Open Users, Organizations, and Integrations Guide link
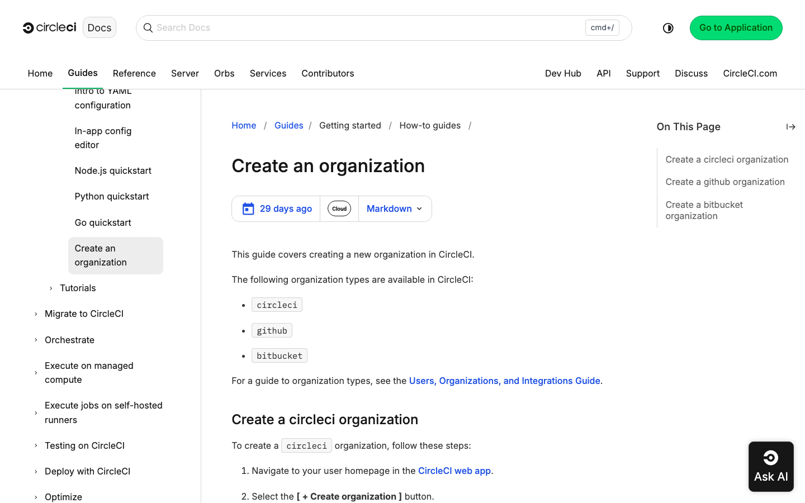805x503 pixels. [505, 381]
